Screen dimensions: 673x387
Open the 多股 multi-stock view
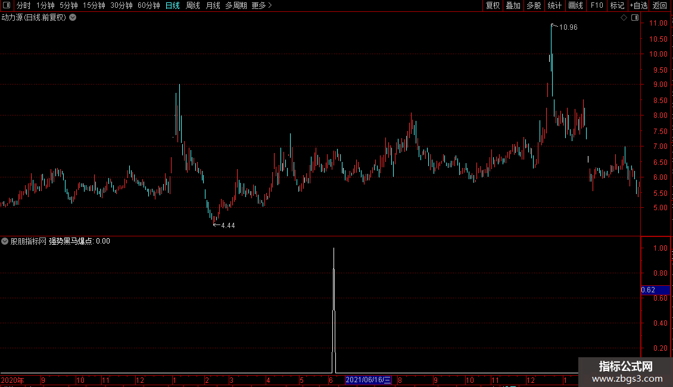click(x=534, y=5)
